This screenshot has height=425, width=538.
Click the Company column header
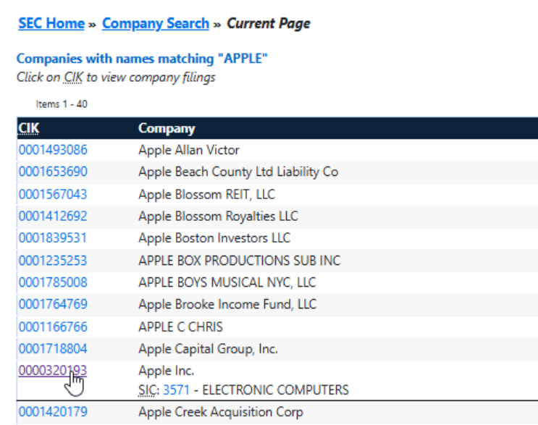point(167,129)
